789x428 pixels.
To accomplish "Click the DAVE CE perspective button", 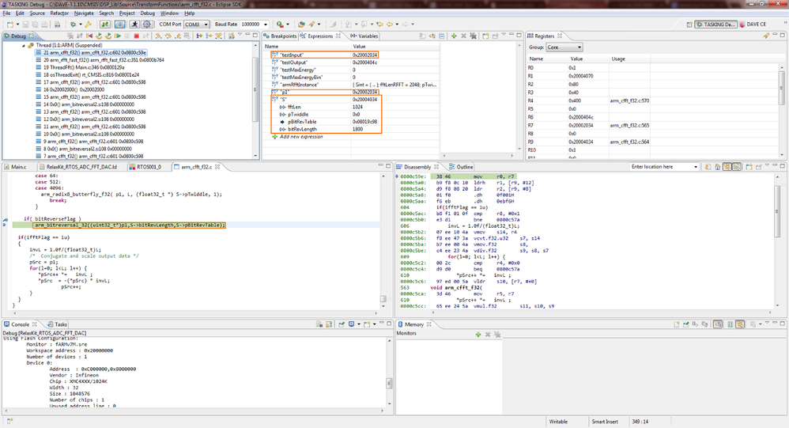I will [753, 25].
